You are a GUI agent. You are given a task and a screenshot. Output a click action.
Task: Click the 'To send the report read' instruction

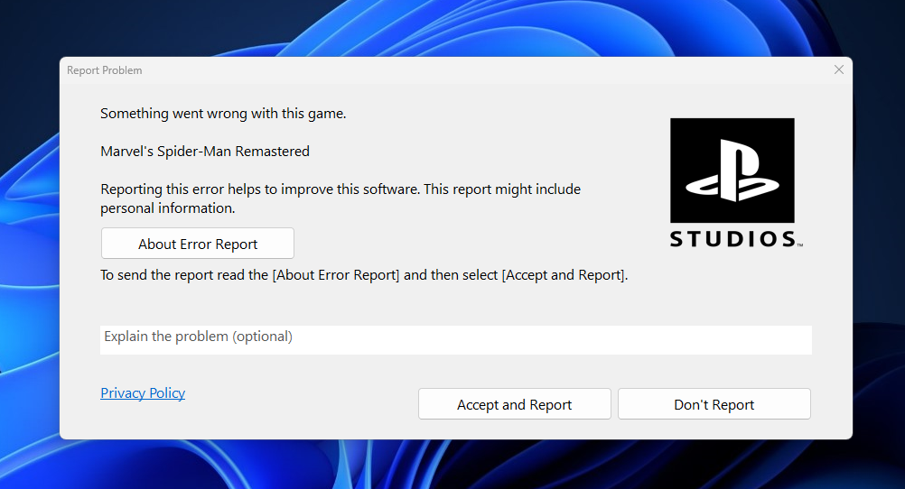(364, 275)
